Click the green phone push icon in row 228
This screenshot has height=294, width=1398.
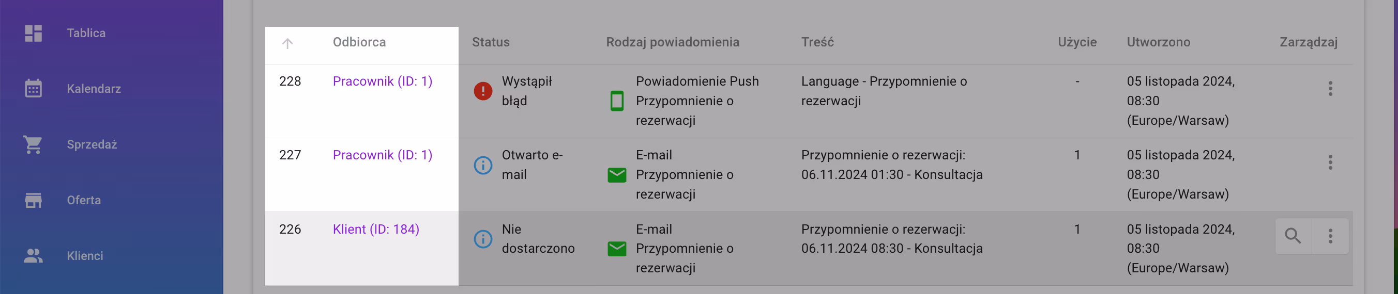click(616, 101)
